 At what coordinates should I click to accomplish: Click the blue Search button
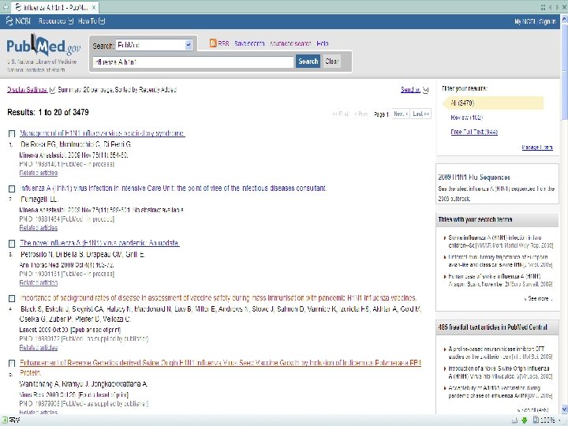[x=308, y=62]
